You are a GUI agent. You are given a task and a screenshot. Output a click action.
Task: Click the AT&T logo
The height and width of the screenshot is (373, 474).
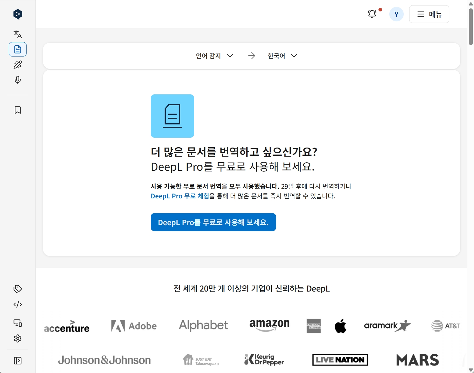446,326
